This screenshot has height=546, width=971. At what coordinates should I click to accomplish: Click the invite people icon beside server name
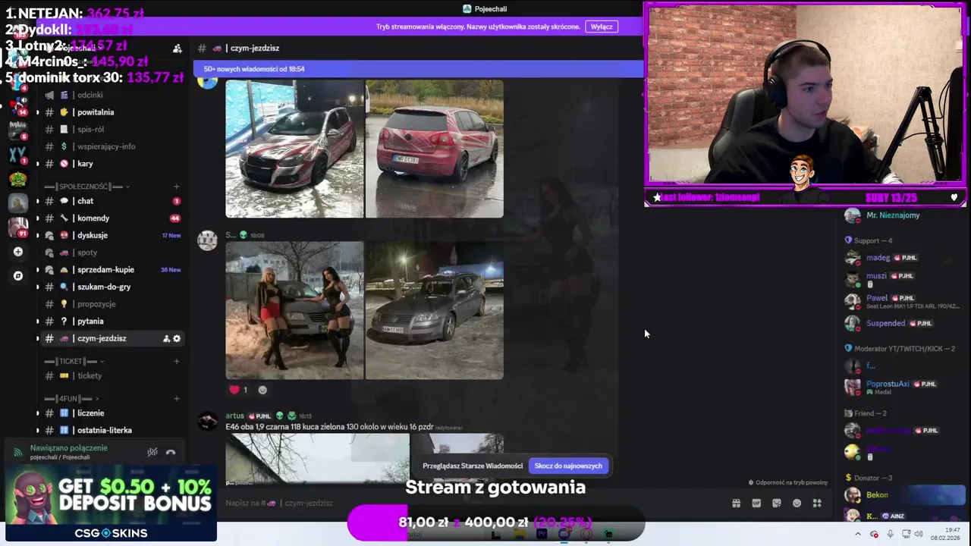pos(177,48)
